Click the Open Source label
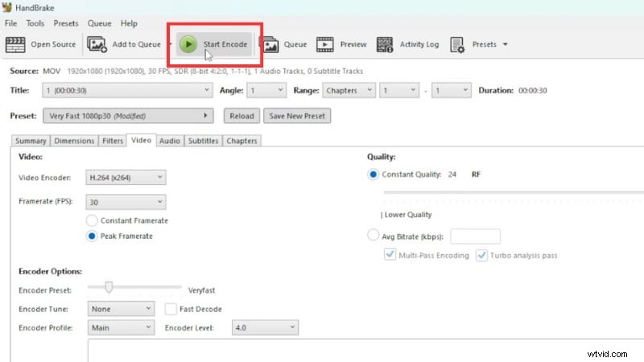This screenshot has width=644, height=362. point(53,44)
